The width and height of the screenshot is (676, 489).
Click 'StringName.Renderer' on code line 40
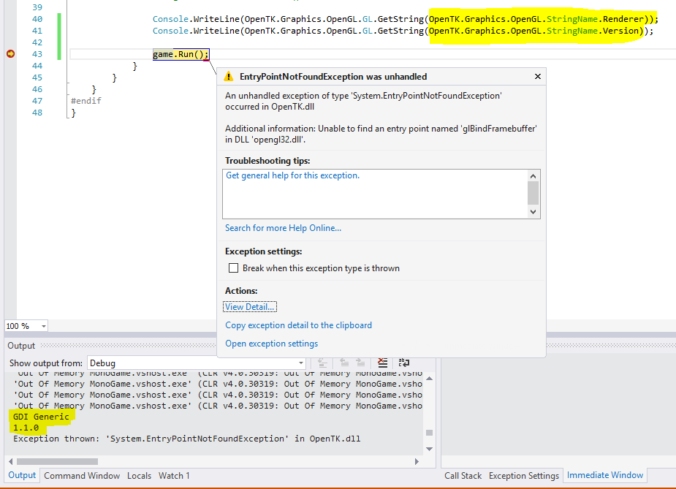(595, 19)
